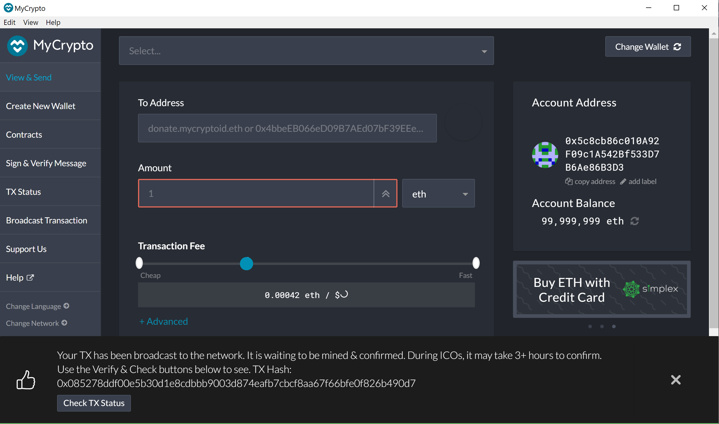Click Buy ETH with Credit Card banner
Image resolution: width=719 pixels, height=424 pixels.
(601, 289)
